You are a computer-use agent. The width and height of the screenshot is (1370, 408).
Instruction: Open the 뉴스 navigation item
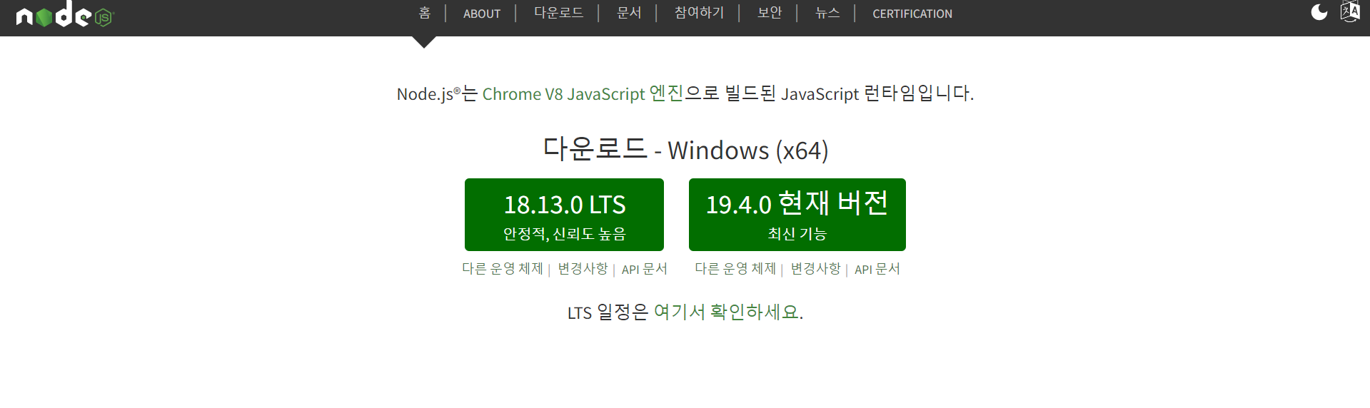pyautogui.click(x=827, y=13)
